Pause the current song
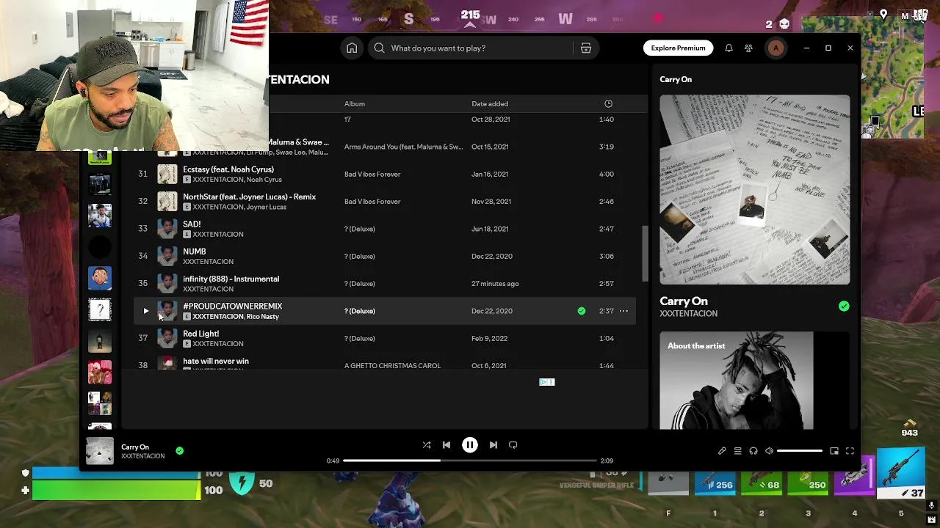Screen dimensions: 940x528 470,445
